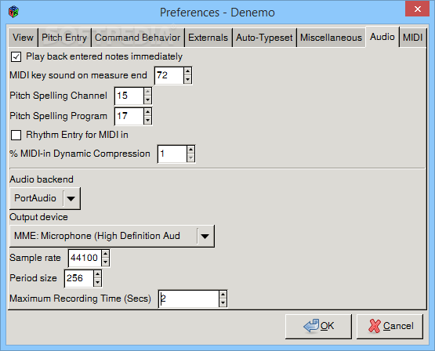This screenshot has width=435, height=351.
Task: Click the Audio backend label
Action: [42, 179]
